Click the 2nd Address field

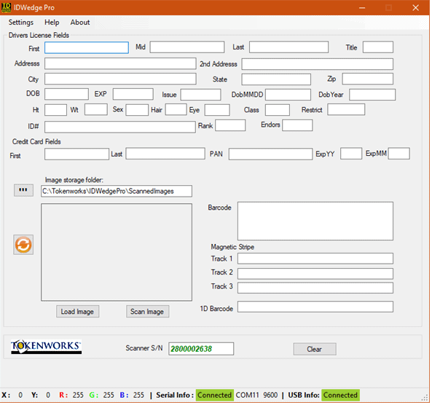point(318,64)
